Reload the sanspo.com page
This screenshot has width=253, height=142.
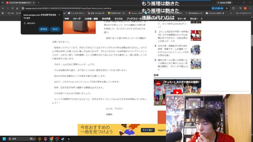(12, 8)
